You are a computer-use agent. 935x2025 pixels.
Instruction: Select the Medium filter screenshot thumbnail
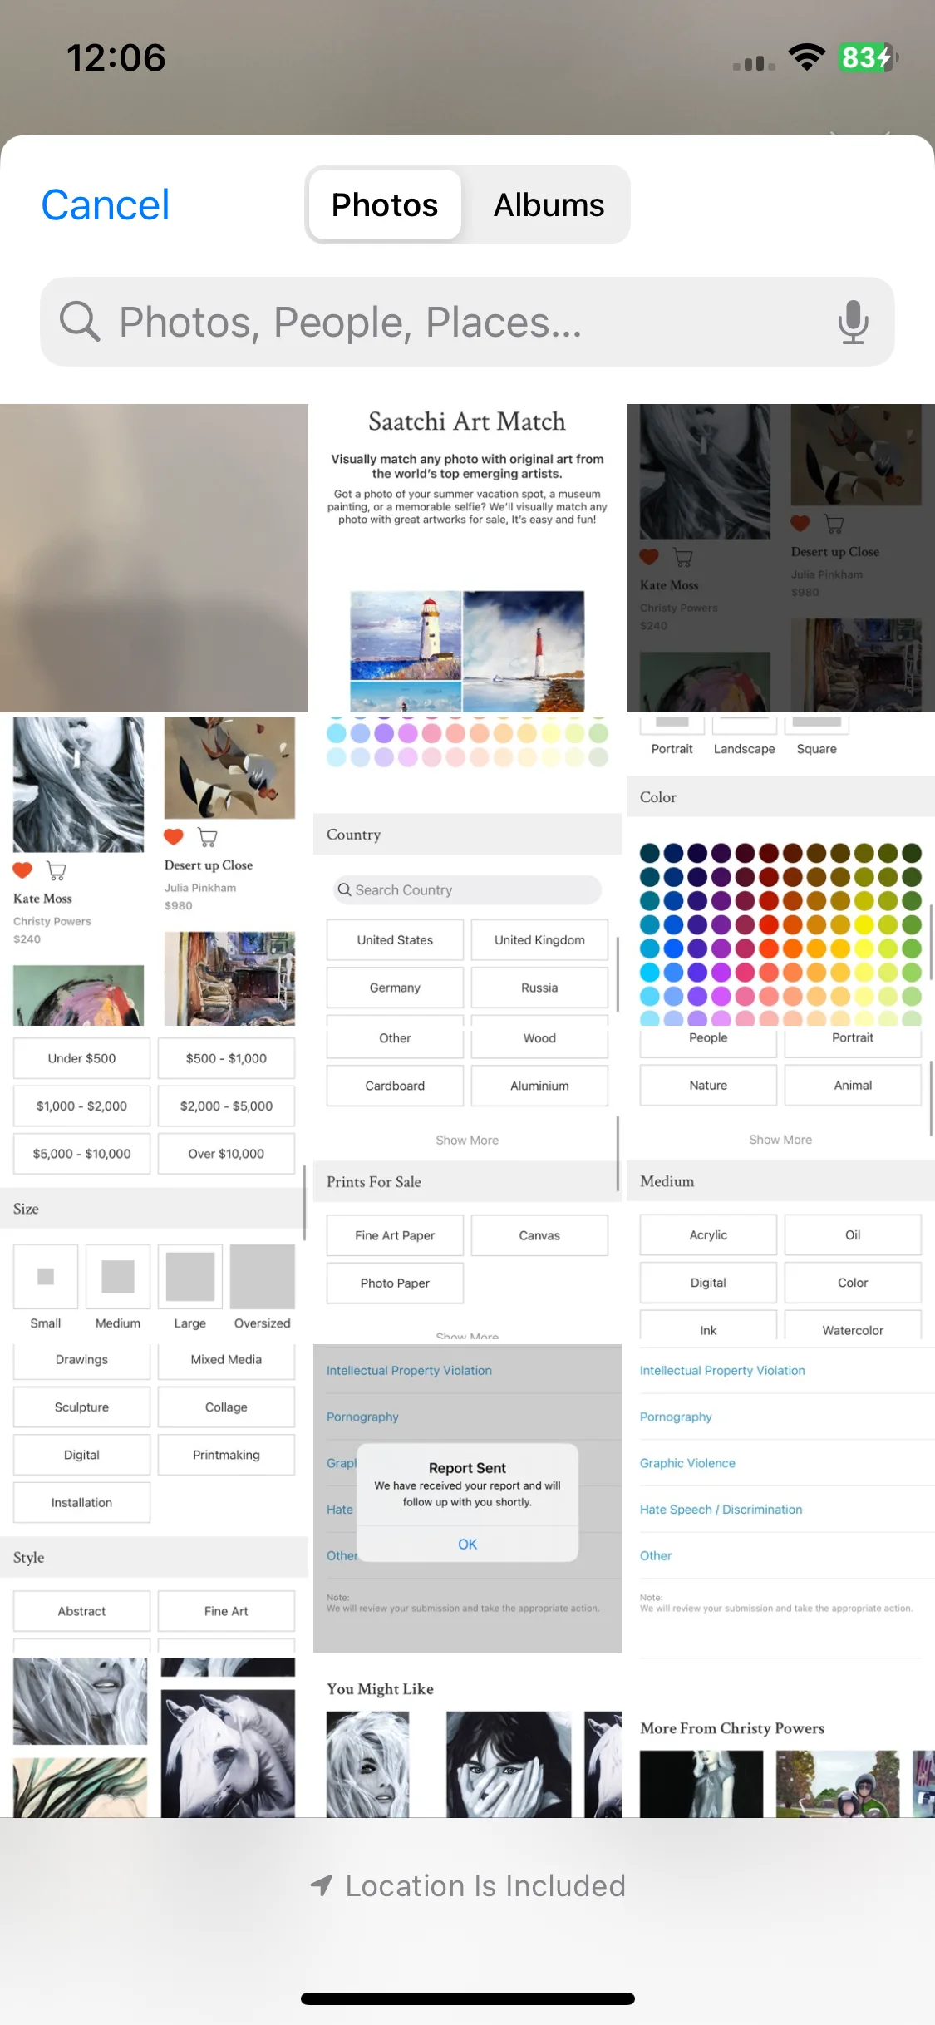pyautogui.click(x=780, y=1185)
